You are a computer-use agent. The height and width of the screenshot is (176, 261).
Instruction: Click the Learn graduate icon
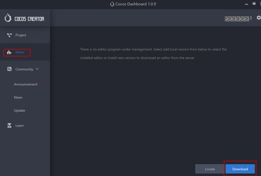tap(9, 126)
